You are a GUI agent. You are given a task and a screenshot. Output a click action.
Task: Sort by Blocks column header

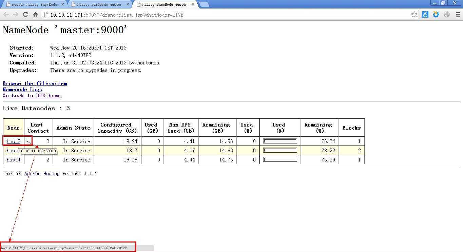[351, 128]
